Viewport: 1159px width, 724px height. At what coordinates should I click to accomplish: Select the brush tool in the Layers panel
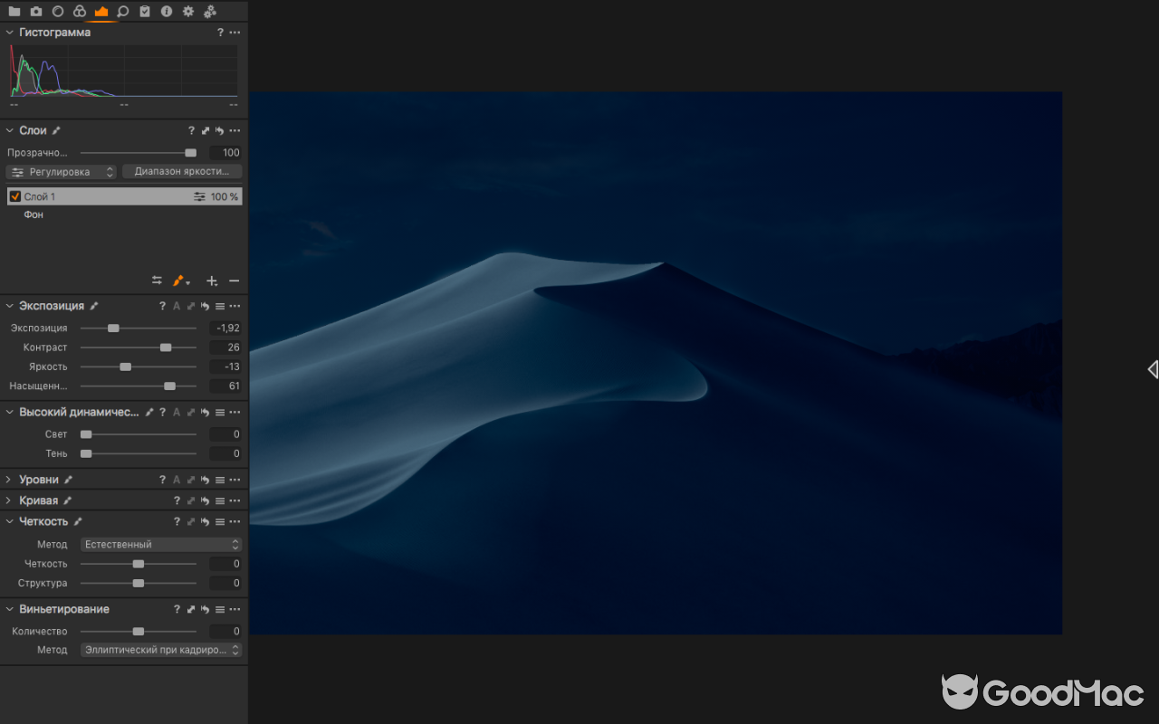[177, 281]
